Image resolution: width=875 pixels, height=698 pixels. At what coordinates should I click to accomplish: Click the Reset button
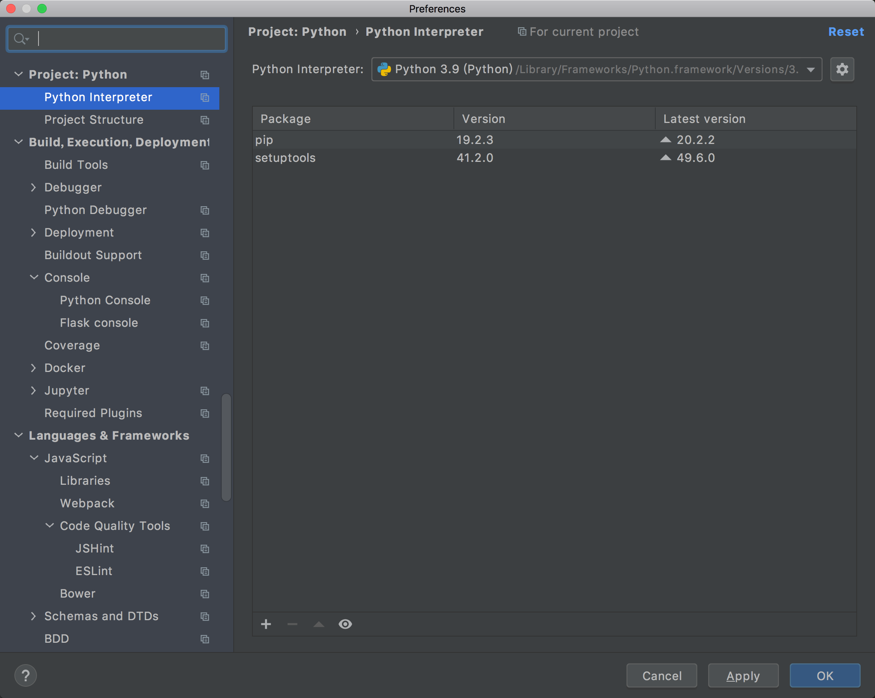(x=843, y=32)
